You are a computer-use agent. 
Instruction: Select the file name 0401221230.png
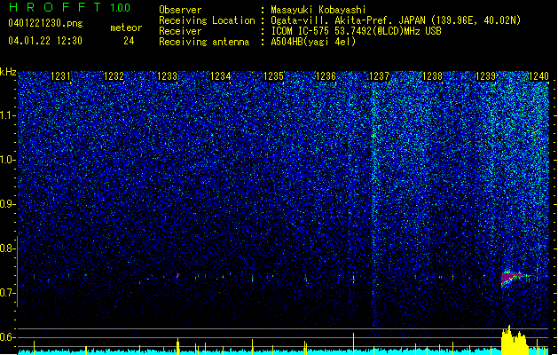point(45,23)
